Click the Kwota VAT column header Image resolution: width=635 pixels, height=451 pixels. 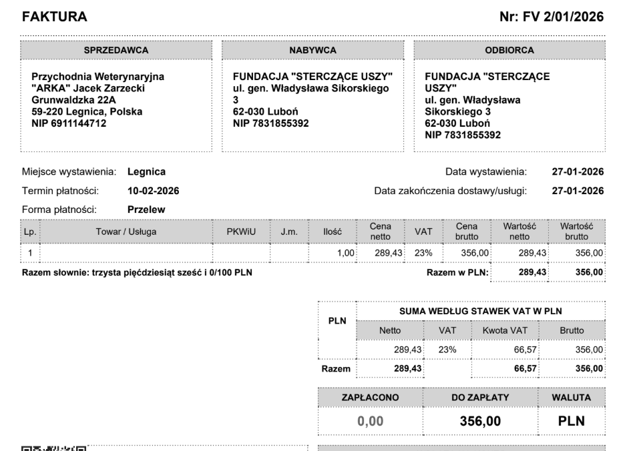point(505,330)
